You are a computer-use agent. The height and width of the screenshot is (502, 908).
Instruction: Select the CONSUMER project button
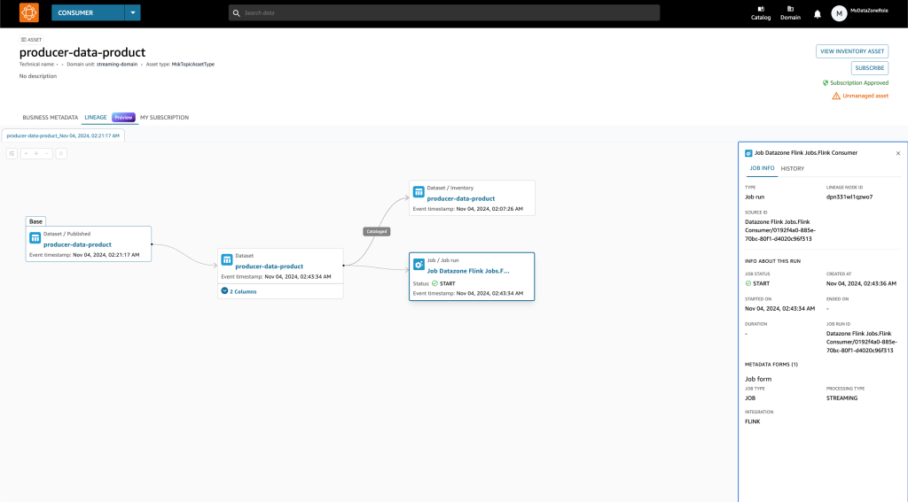(88, 12)
